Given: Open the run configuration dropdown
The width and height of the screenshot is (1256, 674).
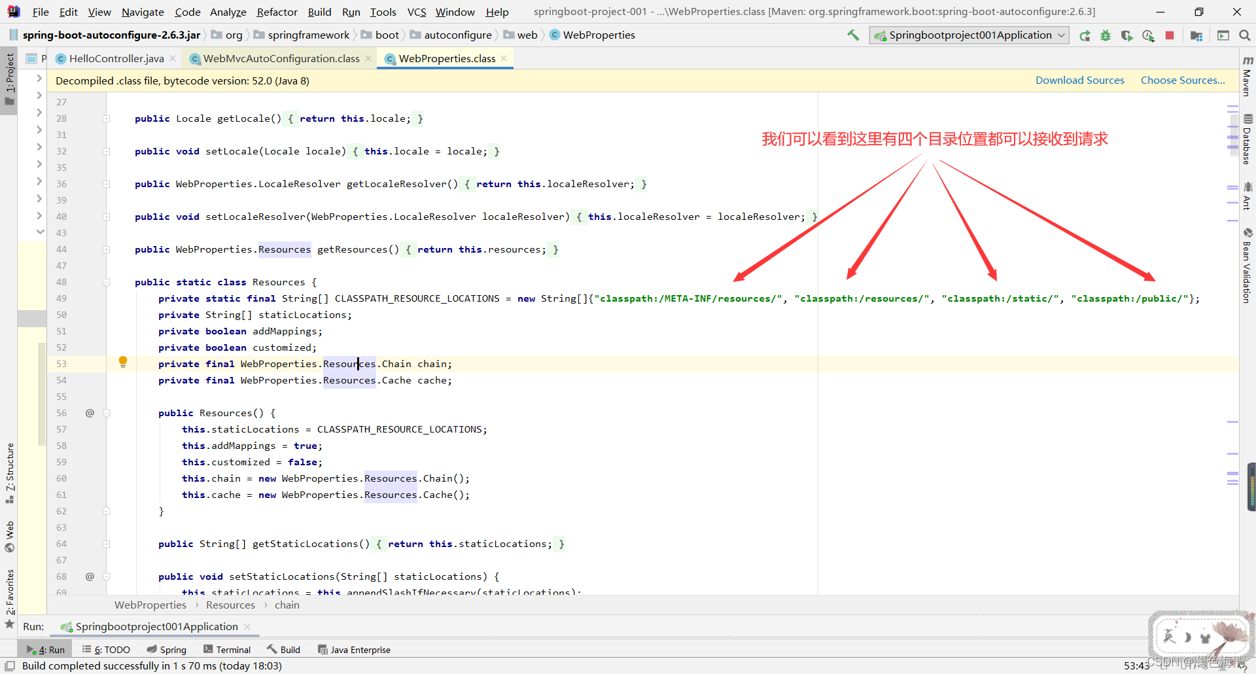Looking at the screenshot, I should pyautogui.click(x=969, y=35).
